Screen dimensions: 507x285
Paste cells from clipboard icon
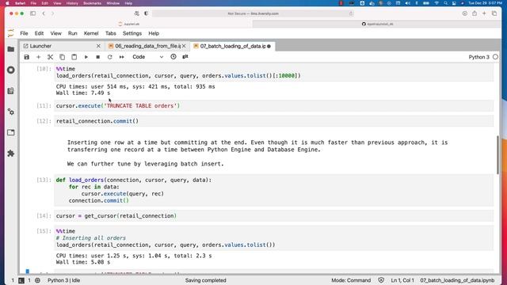74,57
